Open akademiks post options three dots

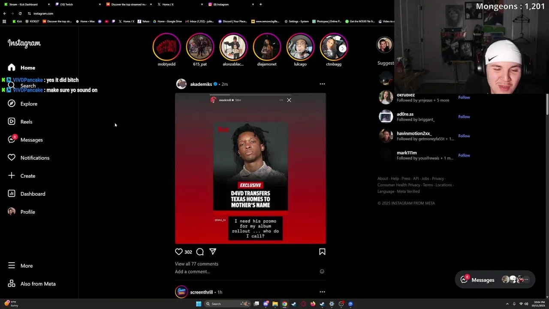pos(322,84)
